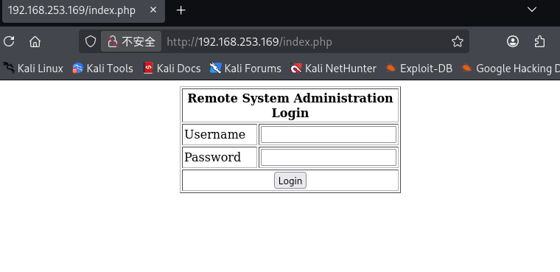Open the tracking protection shield icon

tap(91, 41)
